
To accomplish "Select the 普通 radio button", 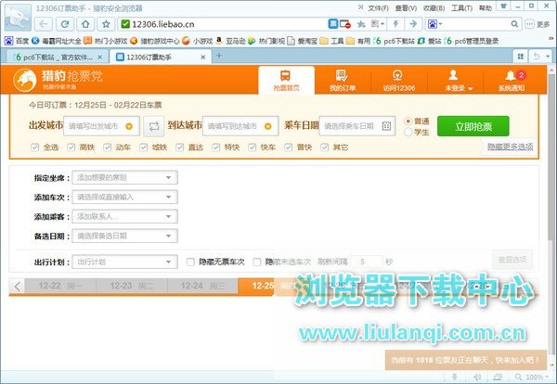I will (x=408, y=122).
